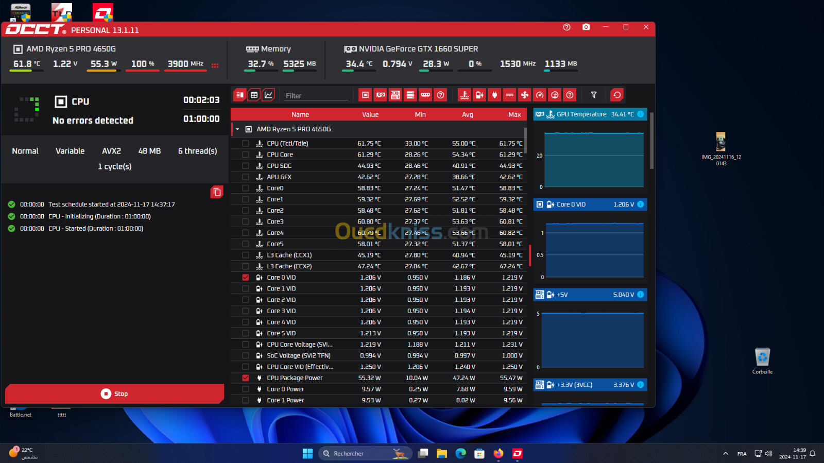824x463 pixels.
Task: Toggle the memory sensor category filter
Action: [425, 95]
